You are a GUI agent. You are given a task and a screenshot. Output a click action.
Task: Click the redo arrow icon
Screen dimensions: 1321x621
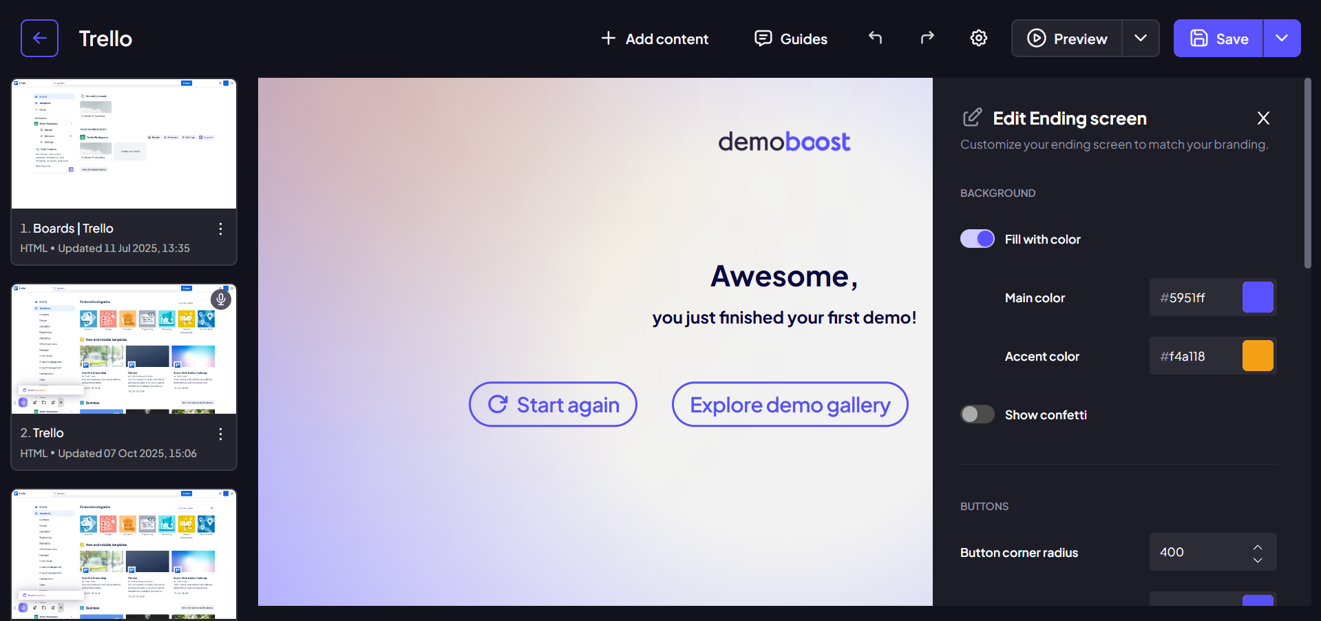point(927,38)
